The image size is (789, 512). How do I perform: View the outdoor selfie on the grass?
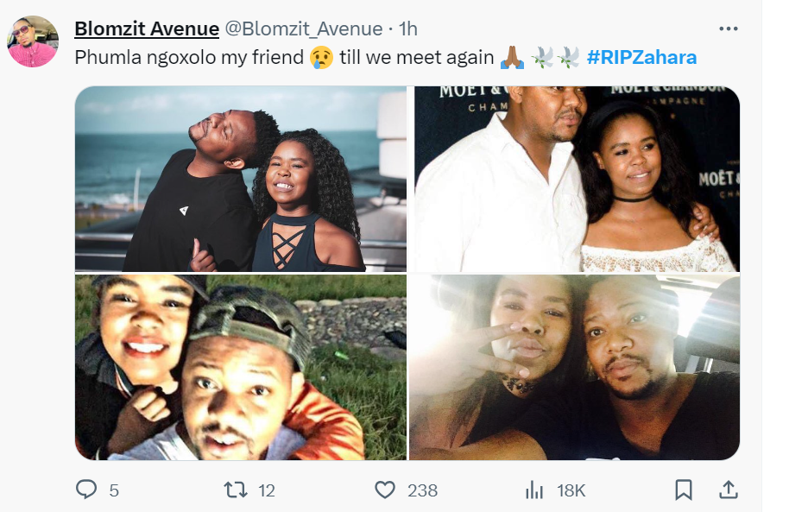240,367
